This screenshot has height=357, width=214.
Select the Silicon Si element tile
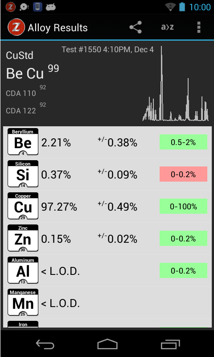point(23,174)
